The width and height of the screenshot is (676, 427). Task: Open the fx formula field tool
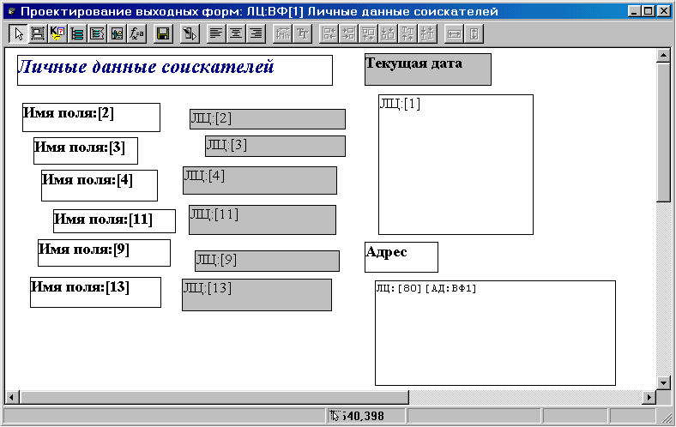[x=136, y=33]
